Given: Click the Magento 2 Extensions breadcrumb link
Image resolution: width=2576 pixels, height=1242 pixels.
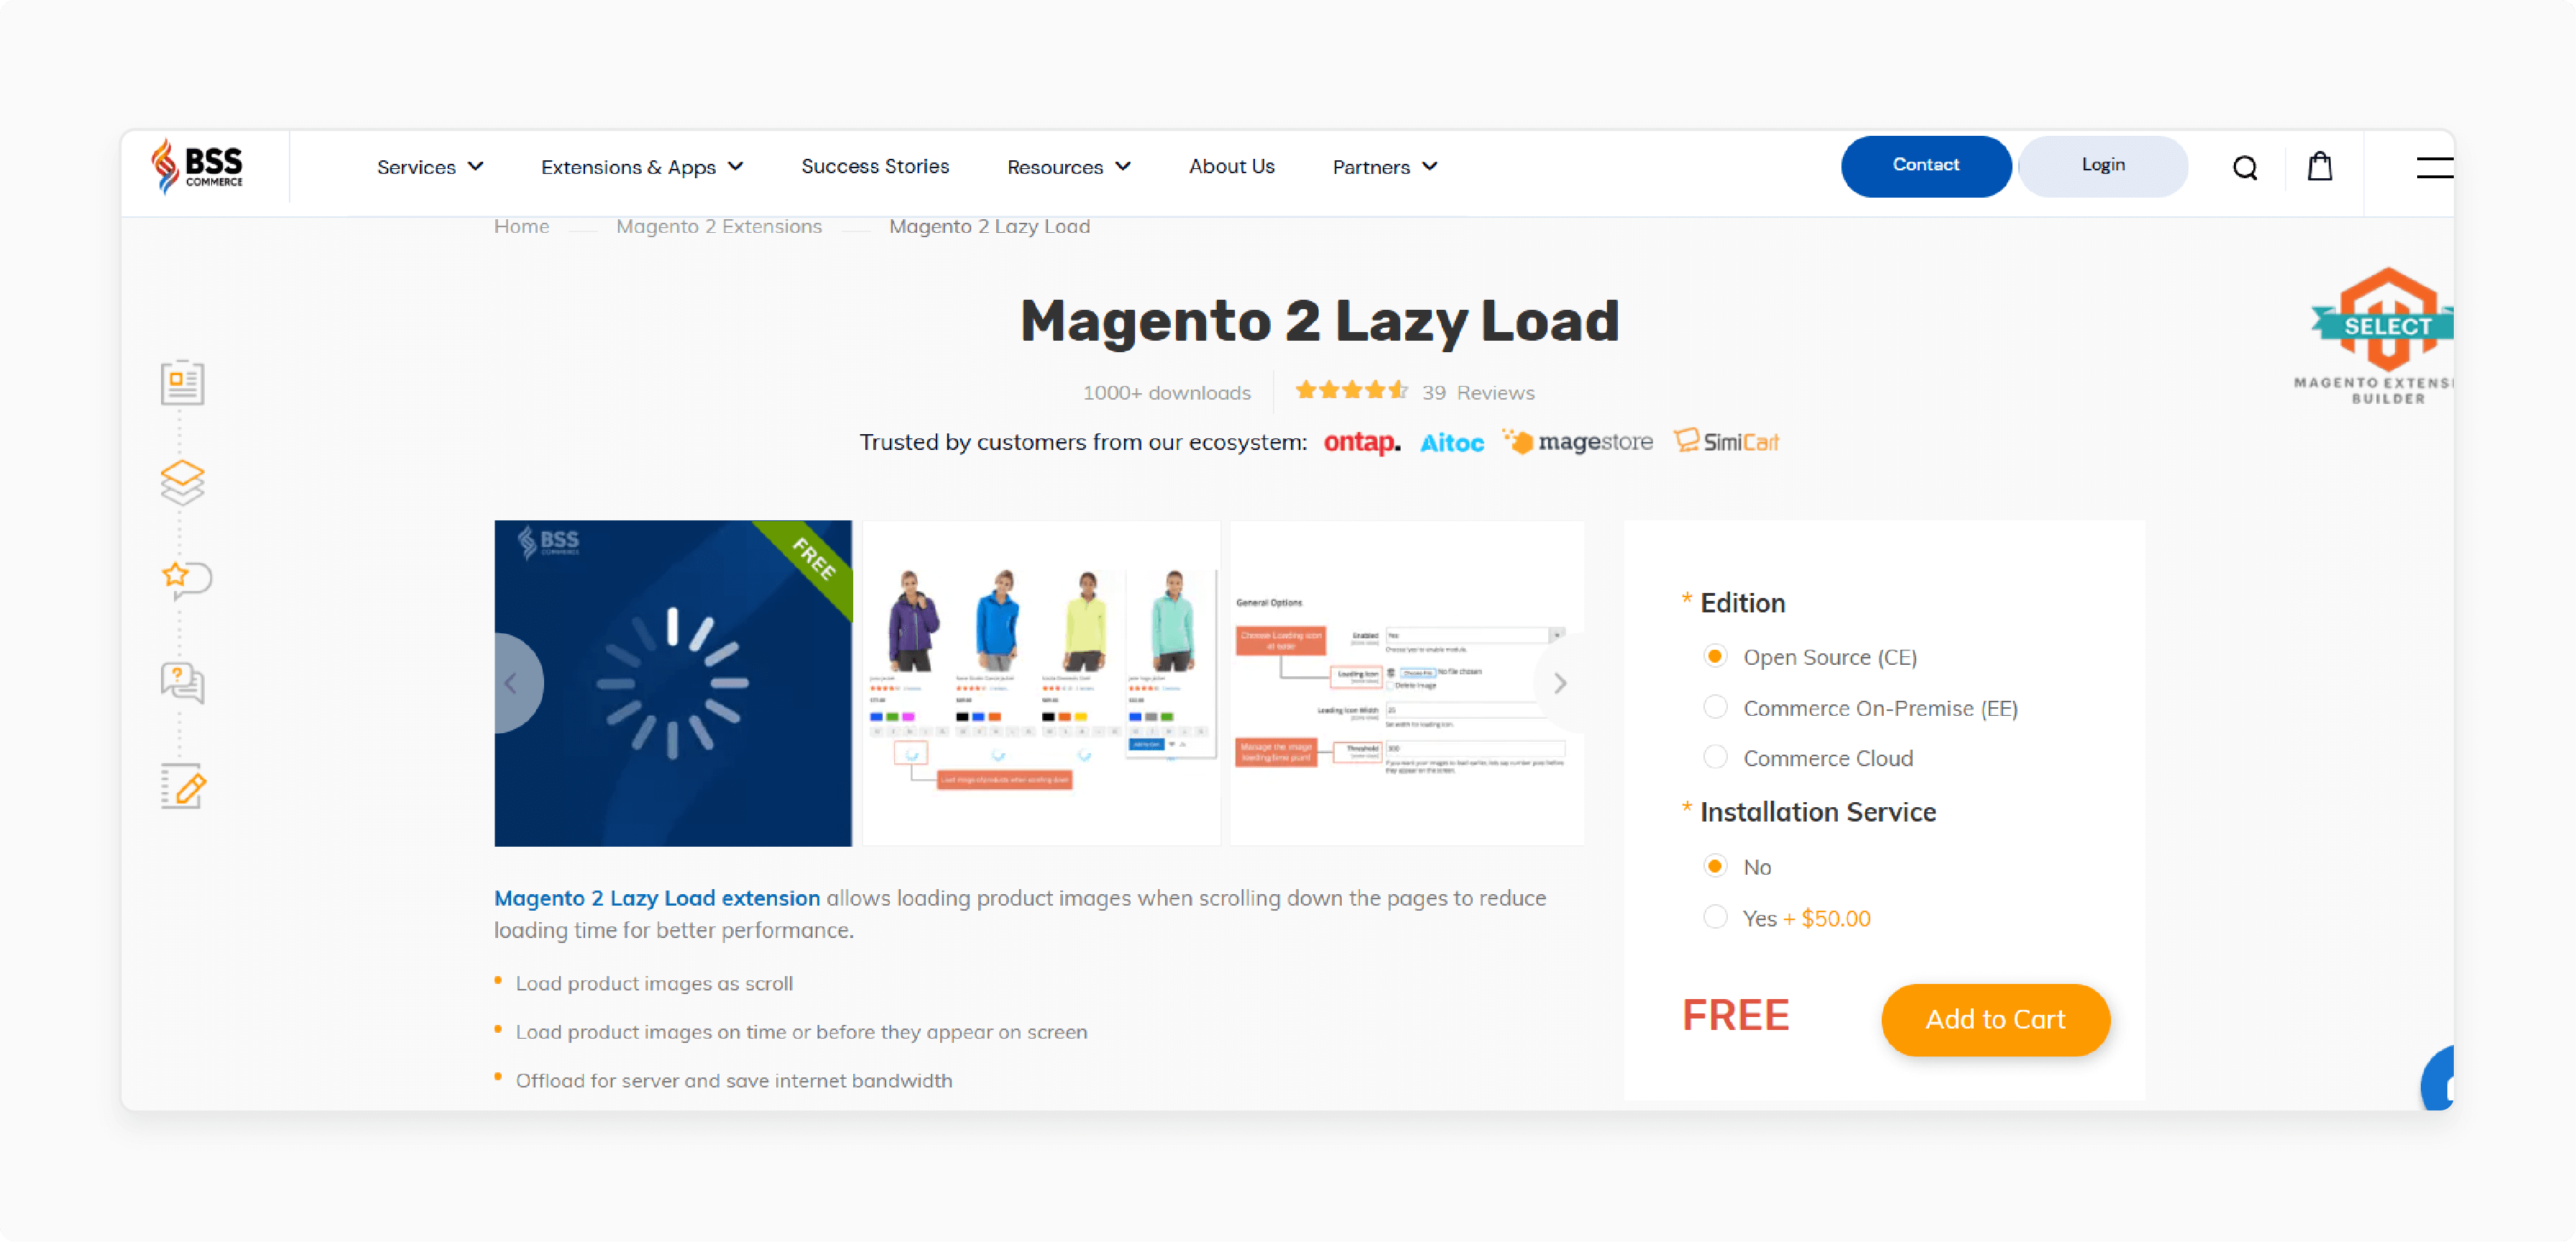Looking at the screenshot, I should 718,226.
